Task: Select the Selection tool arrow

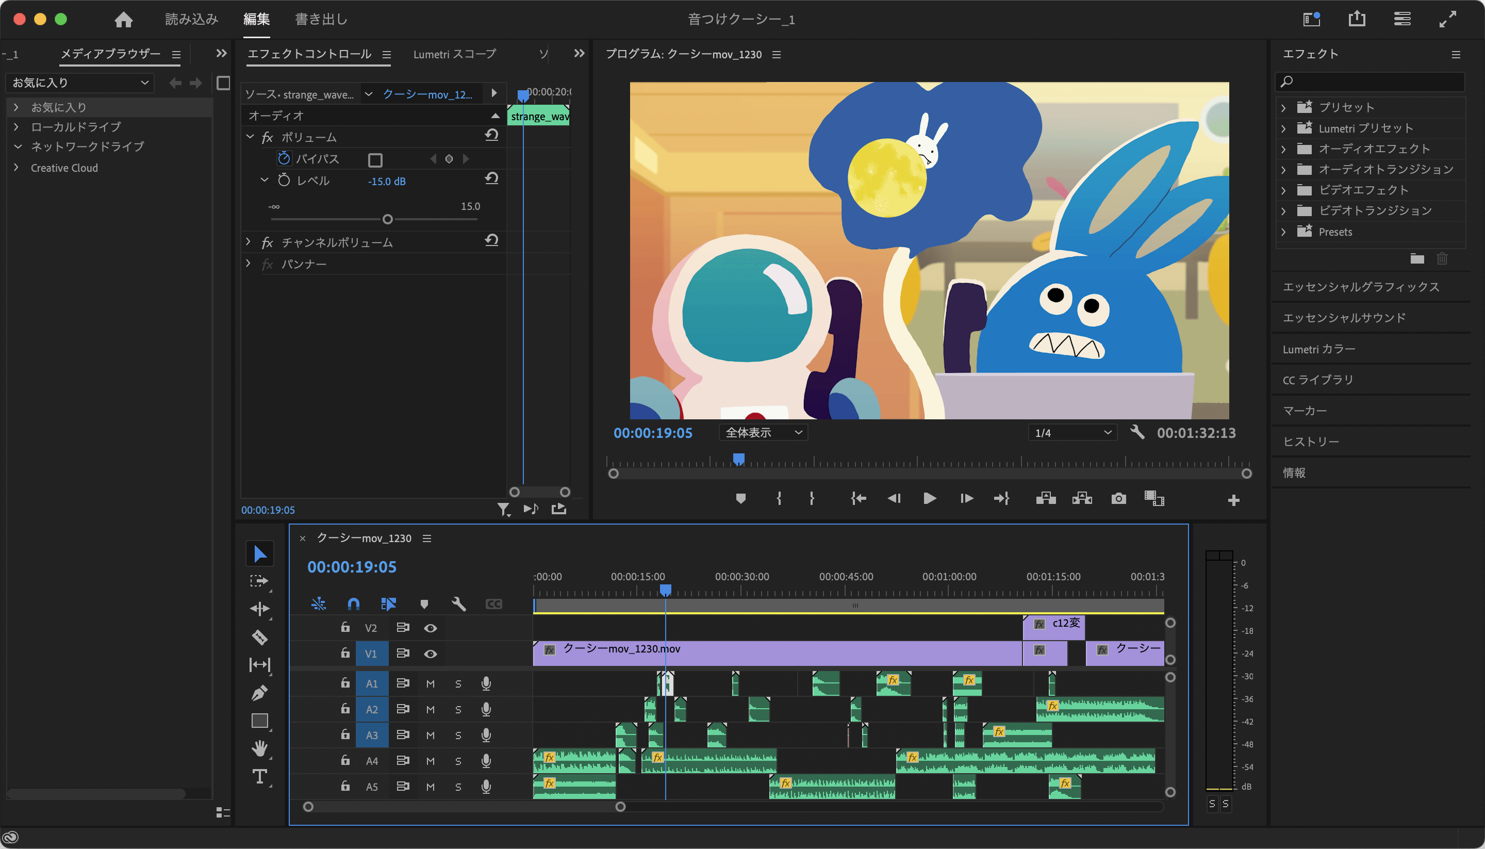Action: (259, 553)
